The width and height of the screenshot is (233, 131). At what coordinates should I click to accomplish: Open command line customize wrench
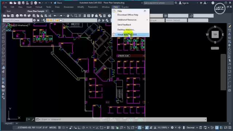coord(33,119)
